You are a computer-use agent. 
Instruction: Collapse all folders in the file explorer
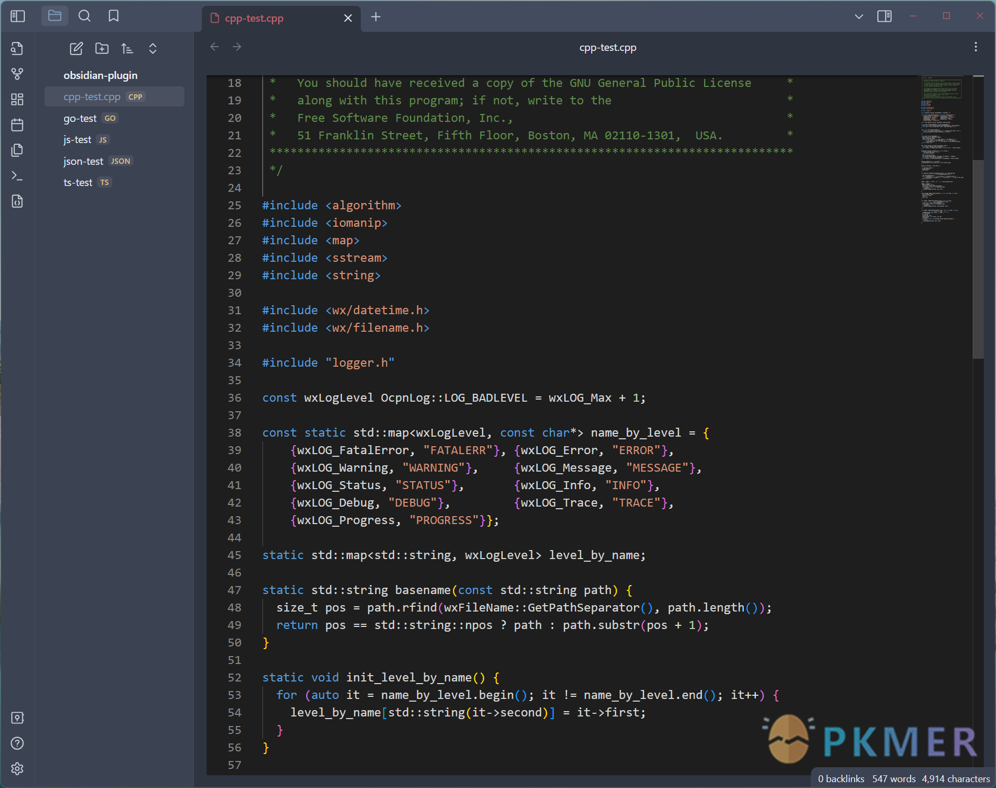coord(153,48)
